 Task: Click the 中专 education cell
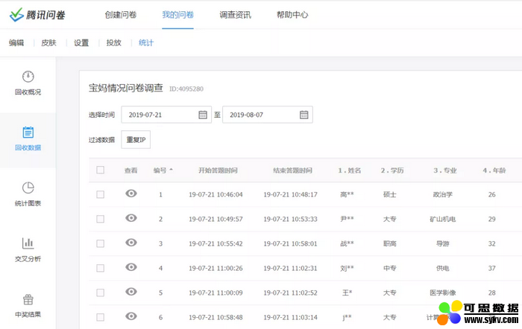pyautogui.click(x=390, y=268)
